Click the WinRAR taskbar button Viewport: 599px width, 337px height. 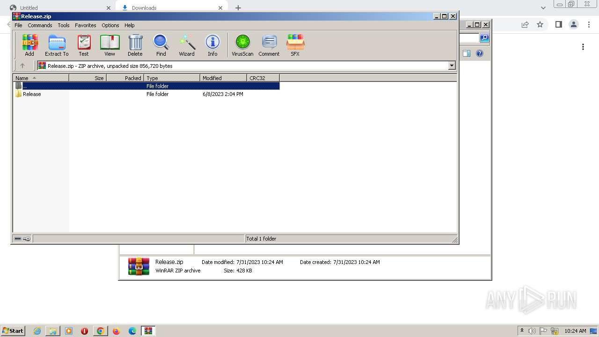(x=148, y=331)
